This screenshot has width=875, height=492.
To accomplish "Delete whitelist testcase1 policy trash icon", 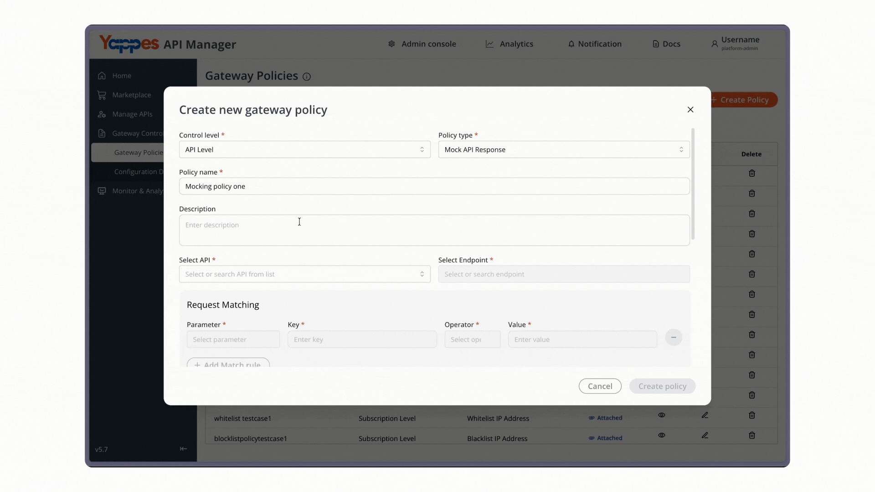I will click(752, 415).
